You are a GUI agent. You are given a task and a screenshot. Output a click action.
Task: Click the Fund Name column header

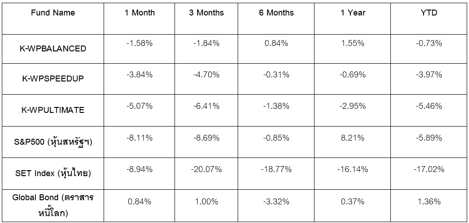coord(53,13)
